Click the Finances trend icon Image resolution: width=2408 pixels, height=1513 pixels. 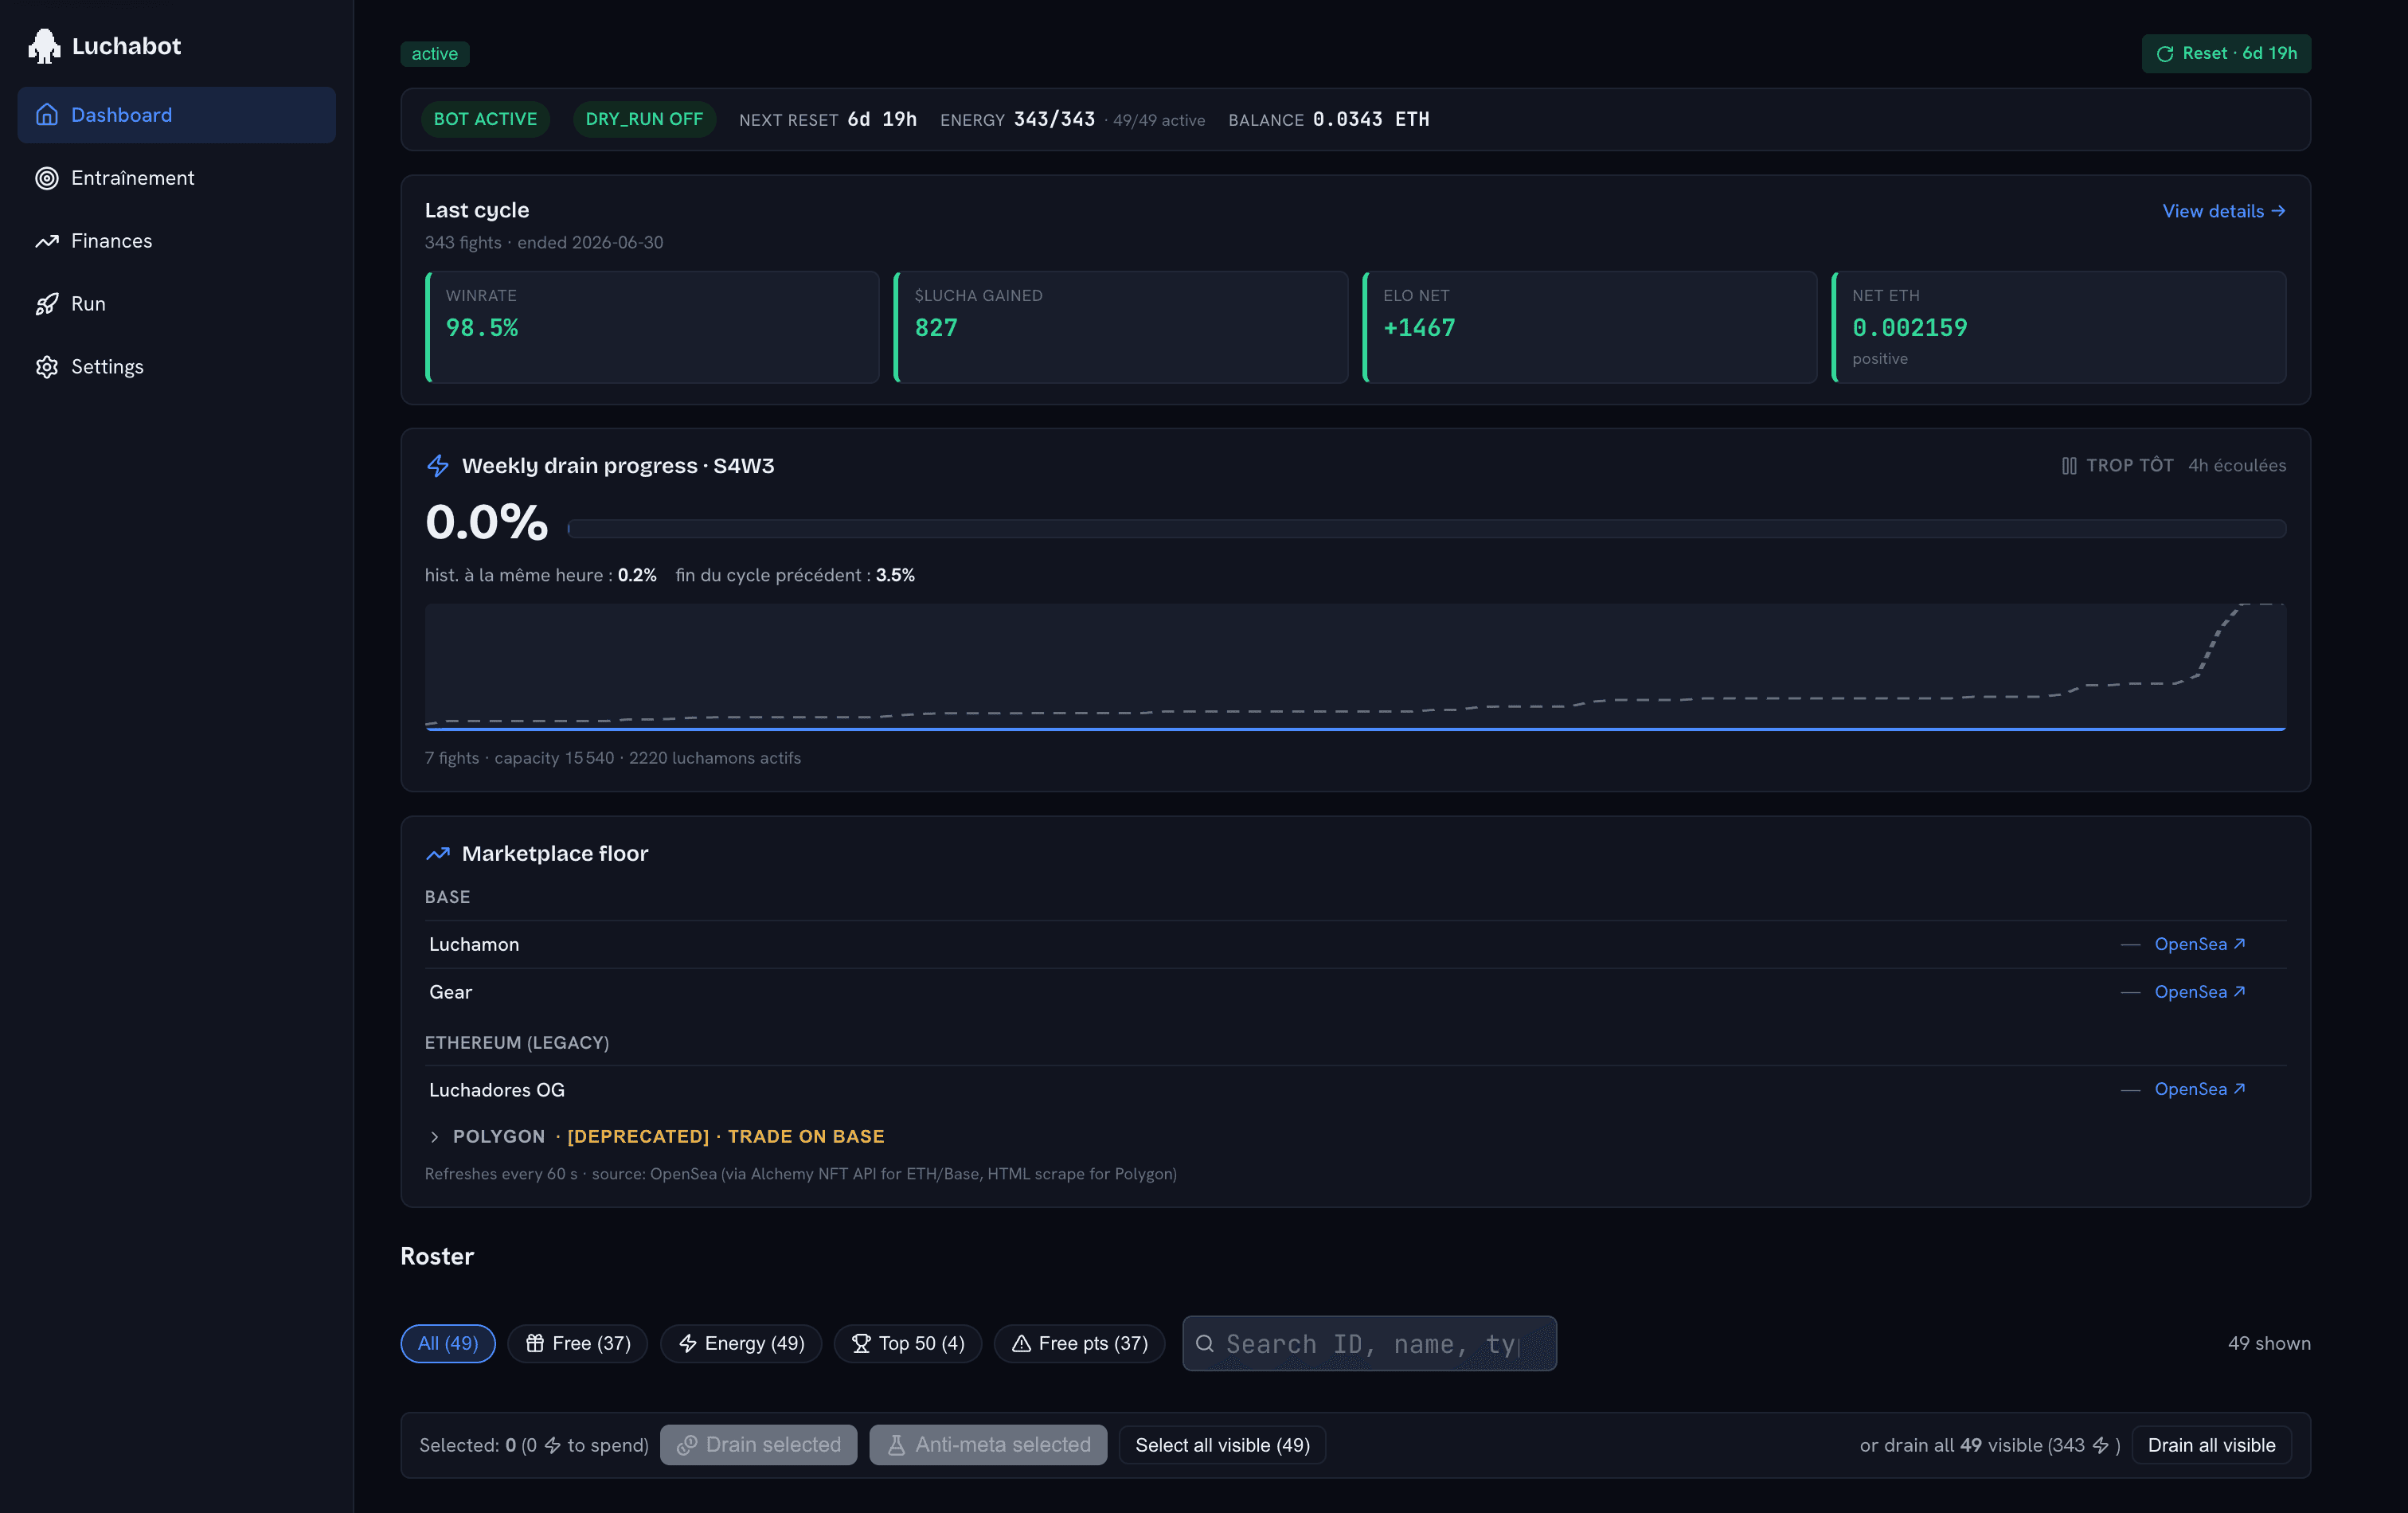point(47,241)
